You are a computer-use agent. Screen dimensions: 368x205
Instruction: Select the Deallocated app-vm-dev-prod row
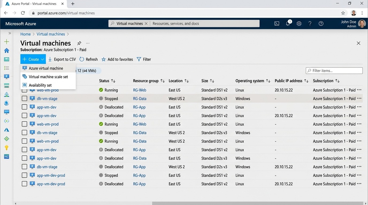pos(24,184)
